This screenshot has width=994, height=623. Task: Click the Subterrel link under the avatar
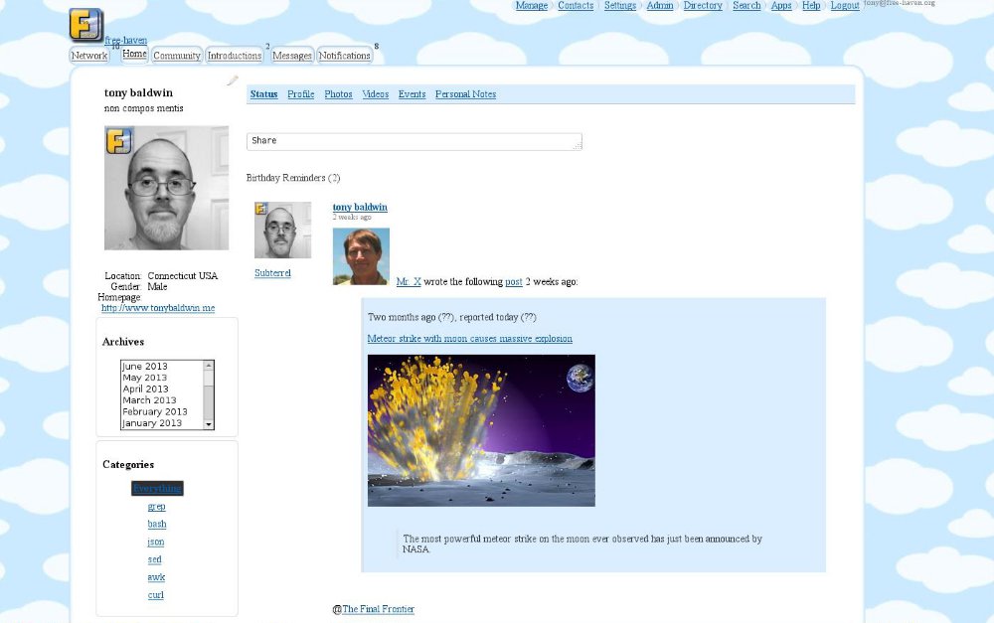[x=272, y=273]
